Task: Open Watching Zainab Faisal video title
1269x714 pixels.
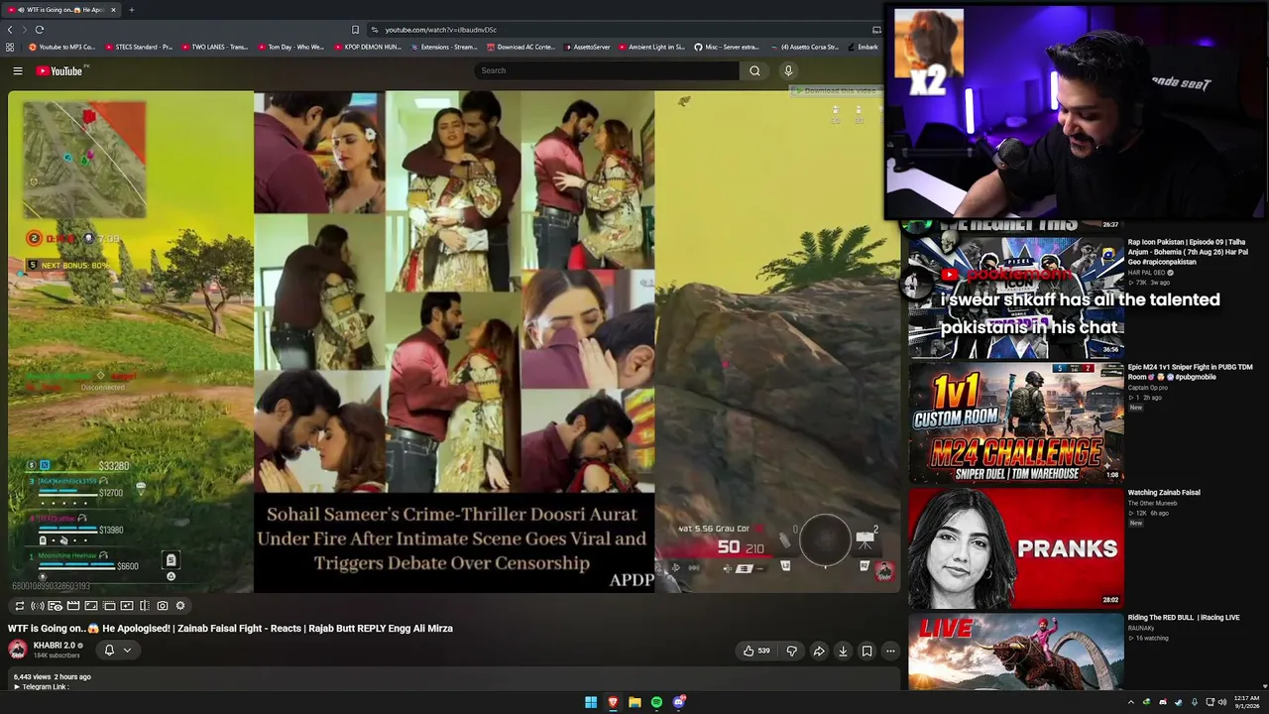Action: click(1164, 492)
